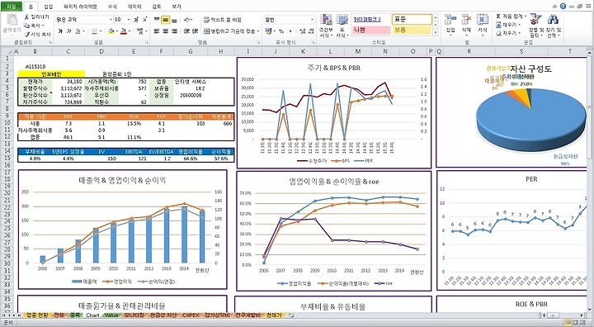
Task: Open the Value sheet tab
Action: pos(111,315)
